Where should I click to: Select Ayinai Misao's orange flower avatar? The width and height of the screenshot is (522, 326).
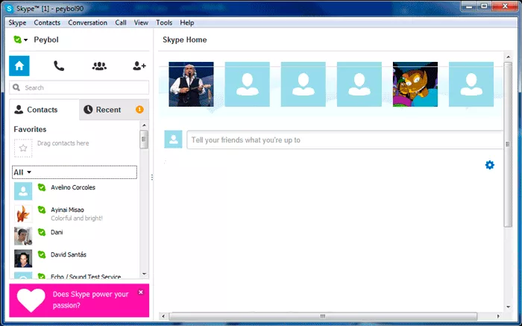(x=23, y=213)
